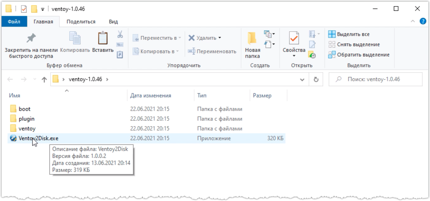This screenshot has width=430, height=201.
Task: Expand Свойства dropdown arrow below label
Action: 294,56
